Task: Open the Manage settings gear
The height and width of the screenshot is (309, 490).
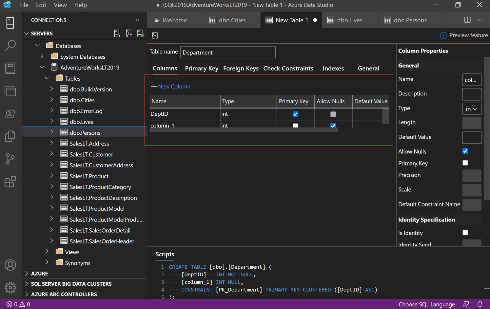Action: point(10,288)
